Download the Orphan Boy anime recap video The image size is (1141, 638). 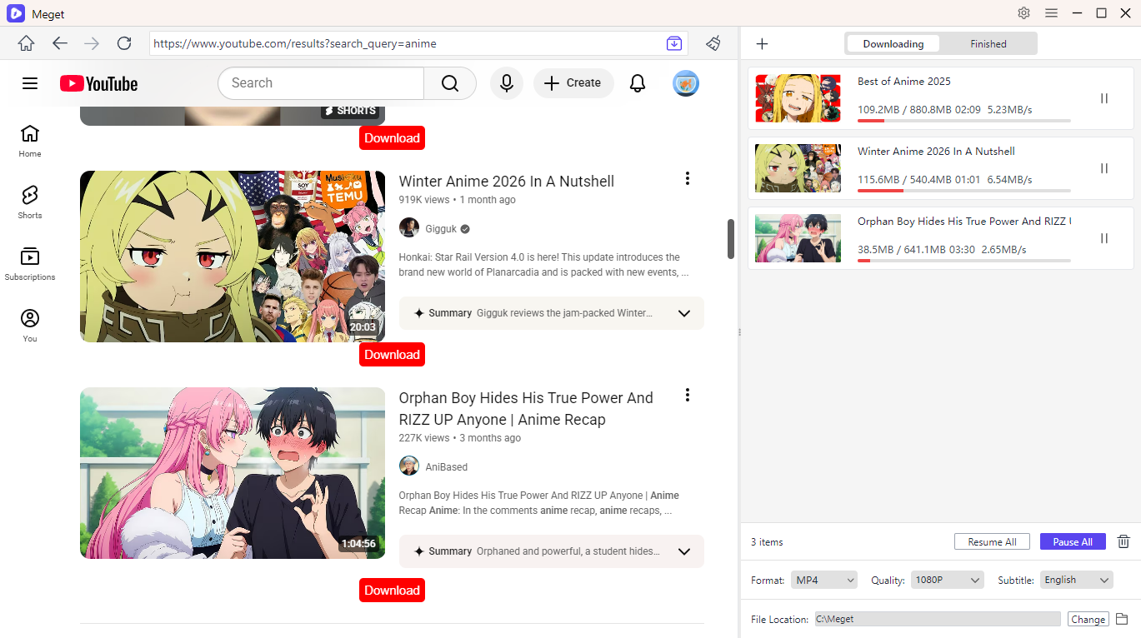[x=392, y=590]
